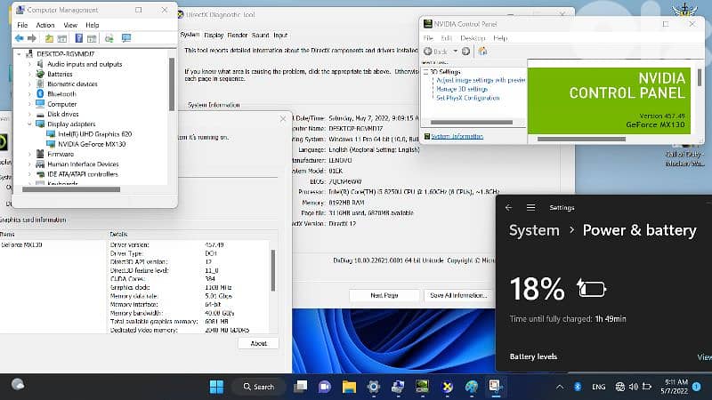Select the NVIDIA GeForce MX130 adapter
Screen dimensions: 712x400
[x=92, y=144]
